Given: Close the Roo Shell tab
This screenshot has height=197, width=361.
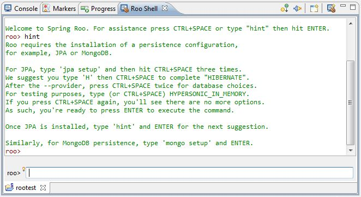Looking at the screenshot, I should pyautogui.click(x=164, y=8).
